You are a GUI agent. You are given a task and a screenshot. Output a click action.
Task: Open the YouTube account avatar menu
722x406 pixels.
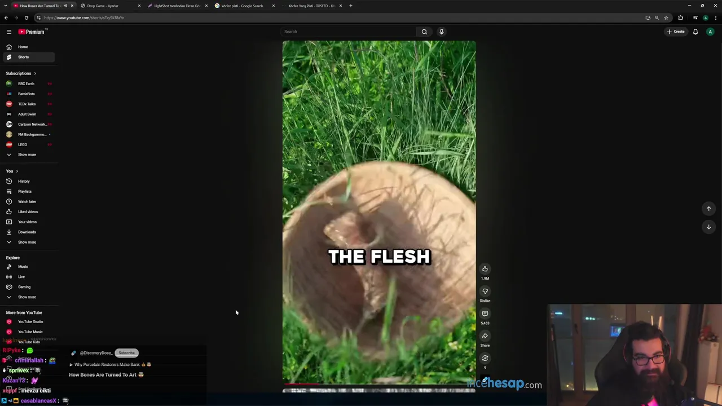pyautogui.click(x=710, y=32)
